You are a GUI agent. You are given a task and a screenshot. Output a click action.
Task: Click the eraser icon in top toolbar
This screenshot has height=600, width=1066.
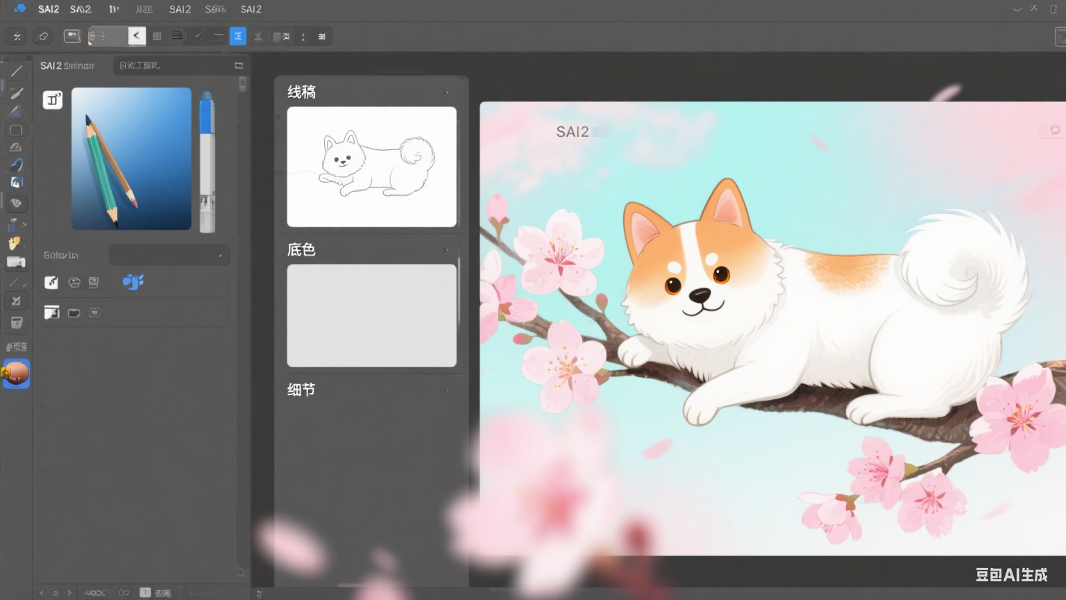[x=43, y=36]
